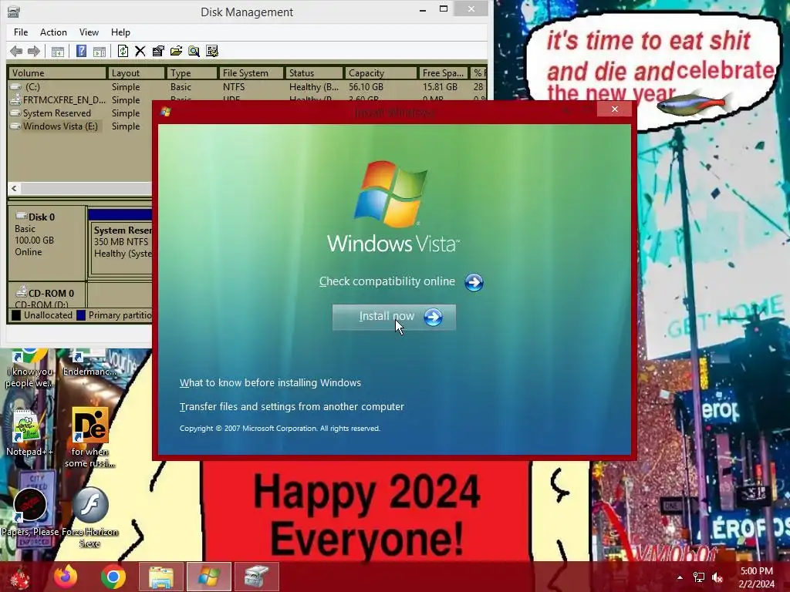Open the blue question mark Help icon

[x=81, y=51]
